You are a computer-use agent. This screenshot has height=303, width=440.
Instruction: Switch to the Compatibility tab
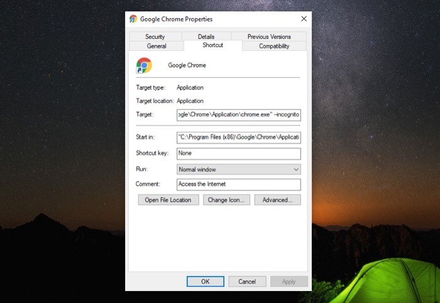click(x=274, y=46)
